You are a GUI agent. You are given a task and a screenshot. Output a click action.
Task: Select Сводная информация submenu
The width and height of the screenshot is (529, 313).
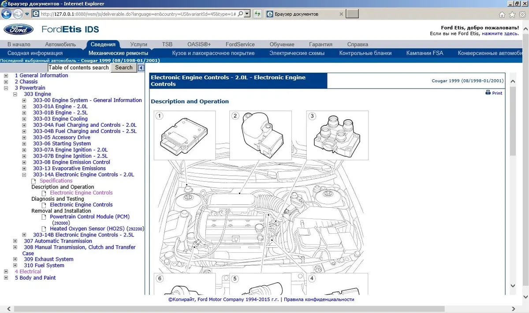(35, 53)
